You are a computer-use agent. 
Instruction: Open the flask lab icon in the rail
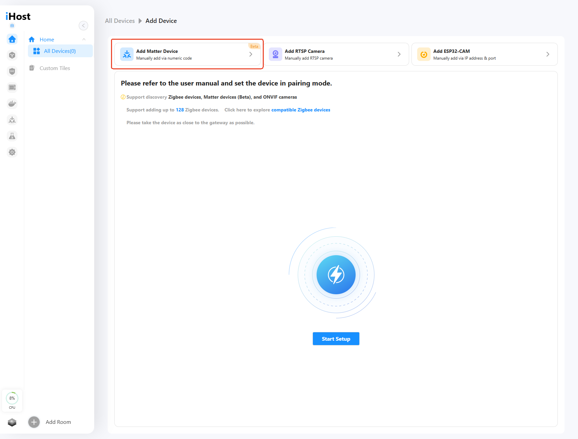[12, 136]
